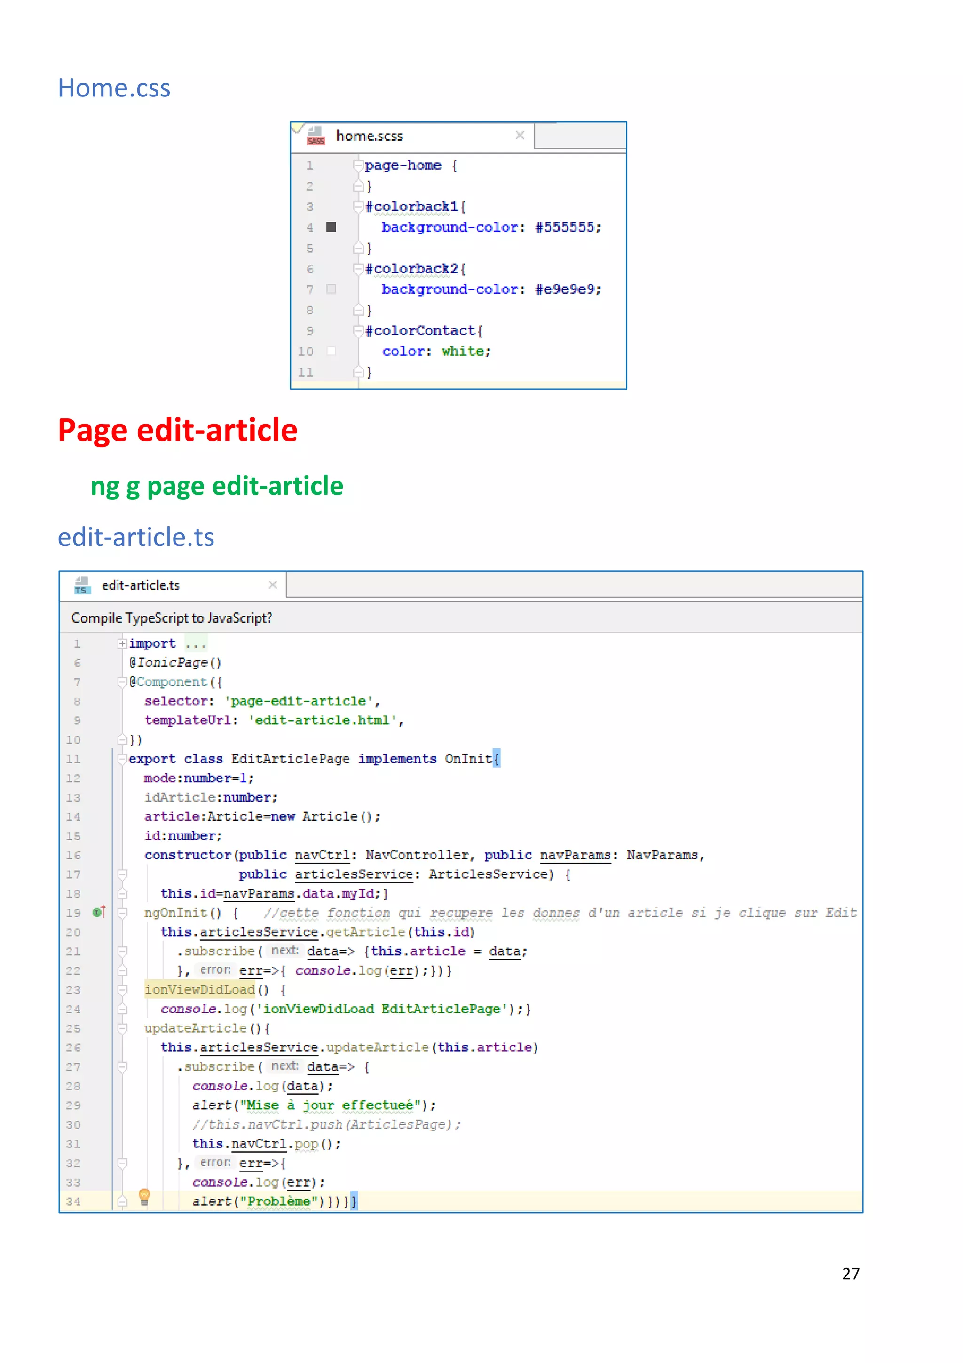Image resolution: width=963 pixels, height=1363 pixels.
Task: Click the this.navCtrl.pop() call
Action: [x=266, y=1144]
